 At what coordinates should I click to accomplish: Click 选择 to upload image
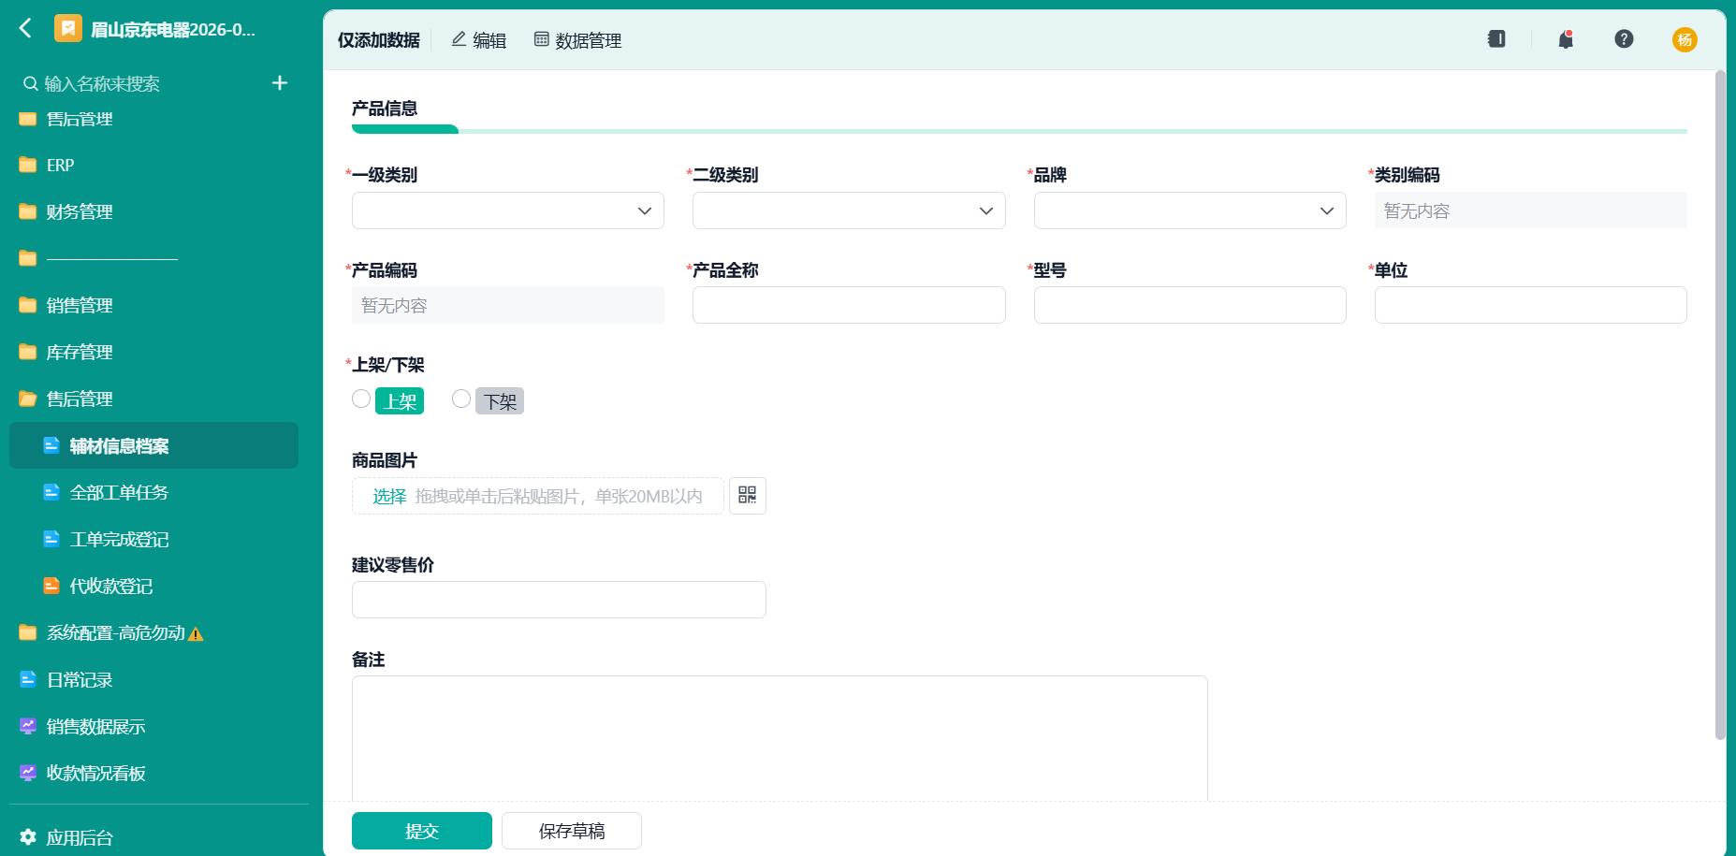pos(389,497)
